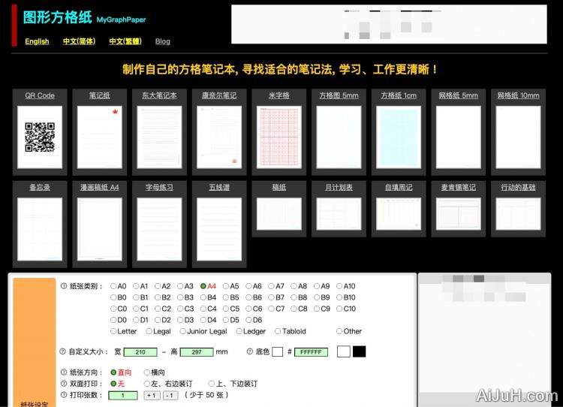Viewport: 563px width, 407px height.
Task: Click the help icon next to 自定义大小
Action: pyautogui.click(x=63, y=351)
